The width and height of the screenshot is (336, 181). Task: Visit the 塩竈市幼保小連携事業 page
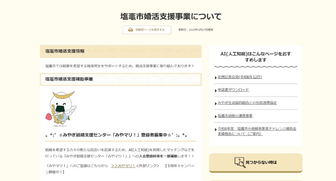235,116
